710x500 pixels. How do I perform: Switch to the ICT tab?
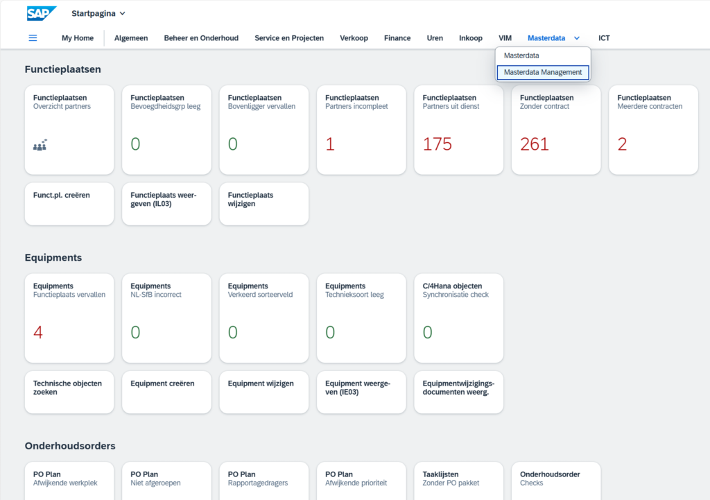pos(604,38)
